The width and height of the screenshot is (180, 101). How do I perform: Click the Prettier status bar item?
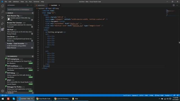click(x=168, y=95)
